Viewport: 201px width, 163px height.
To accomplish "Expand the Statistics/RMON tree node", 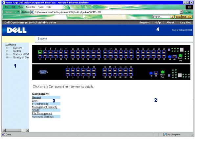I will click(7, 54).
